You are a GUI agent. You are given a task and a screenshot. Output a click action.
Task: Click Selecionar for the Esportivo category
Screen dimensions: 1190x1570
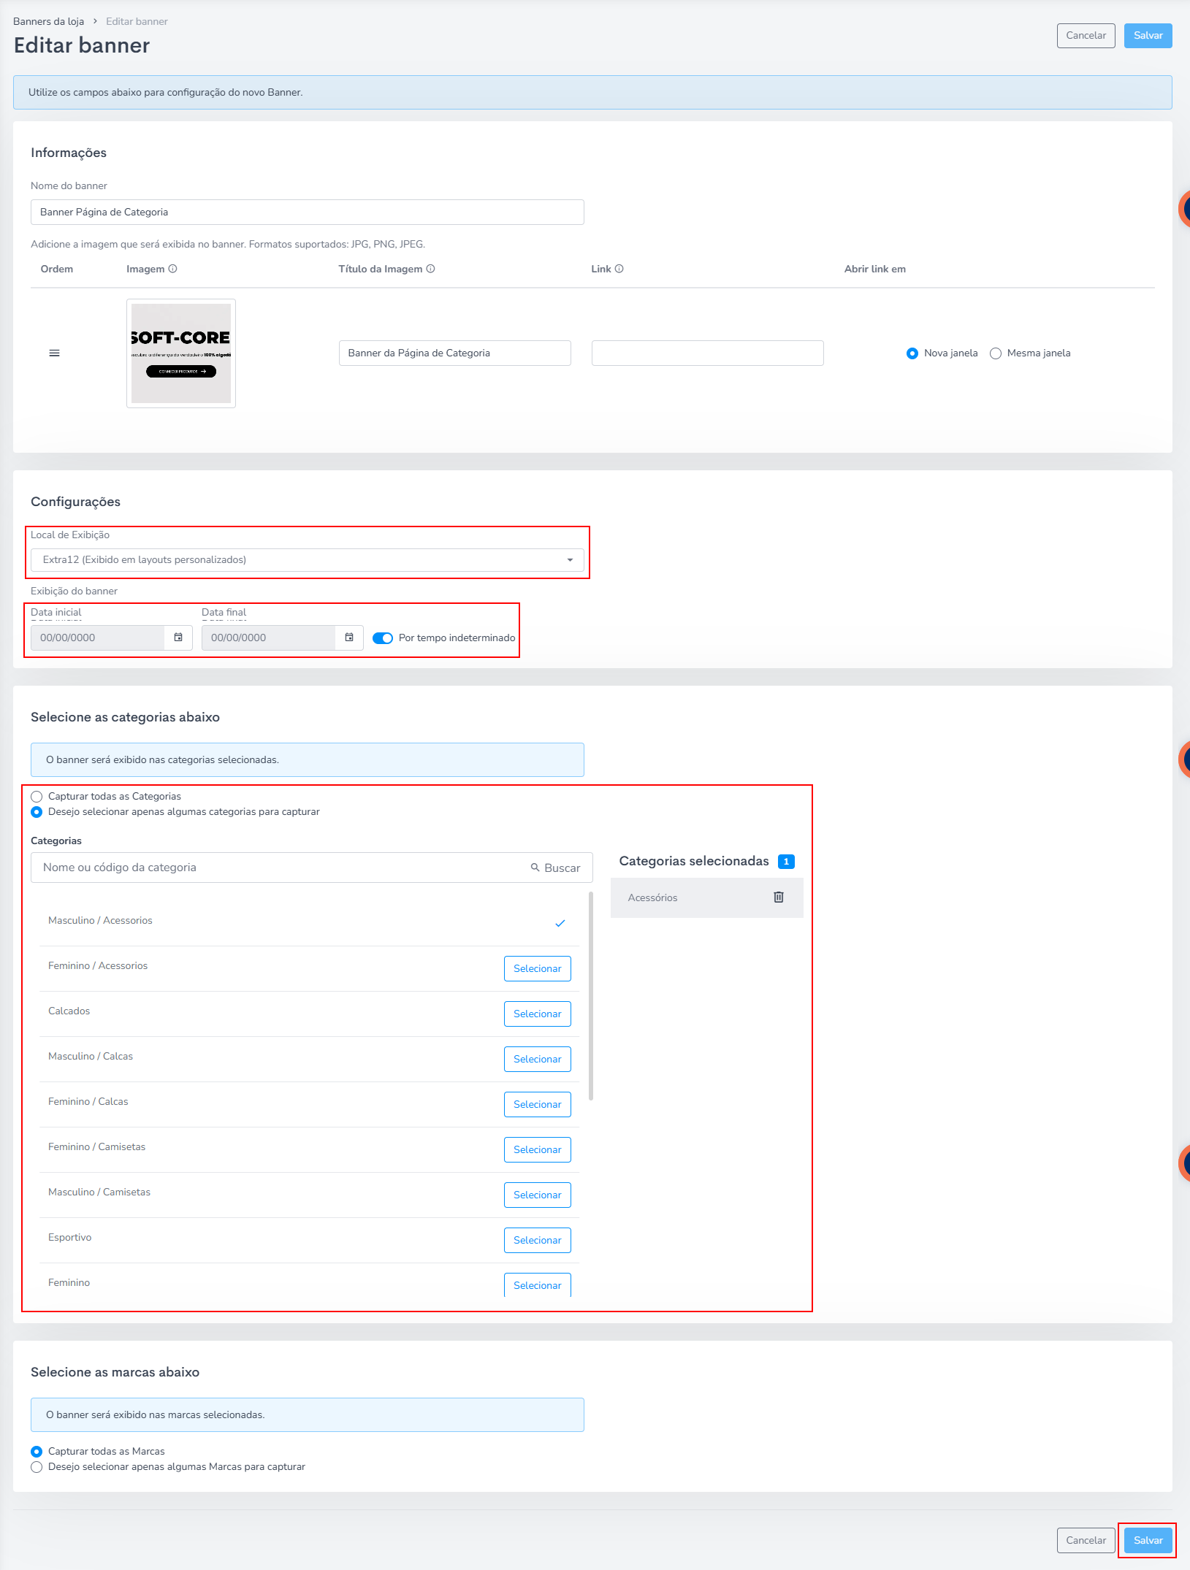pos(537,1241)
